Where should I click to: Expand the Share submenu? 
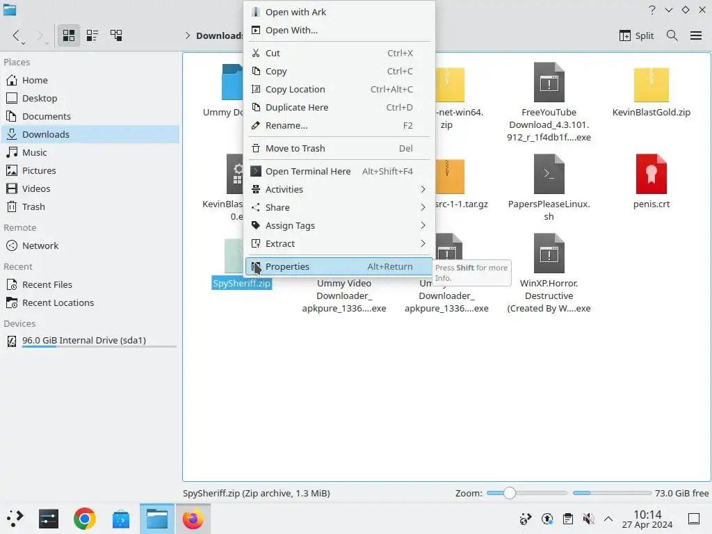pos(339,207)
